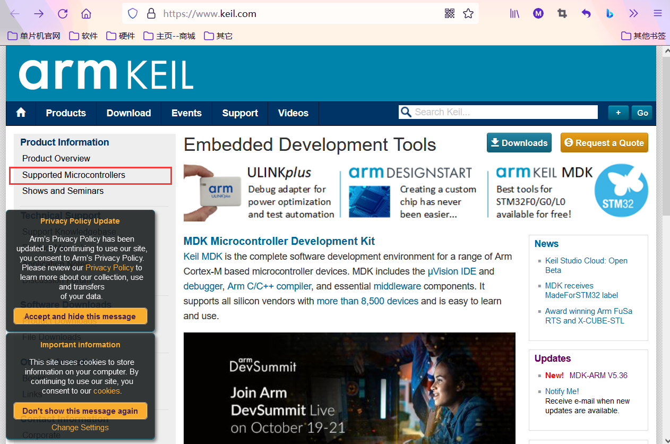Open the Download menu
Viewport: 670px width, 444px height.
(128, 113)
